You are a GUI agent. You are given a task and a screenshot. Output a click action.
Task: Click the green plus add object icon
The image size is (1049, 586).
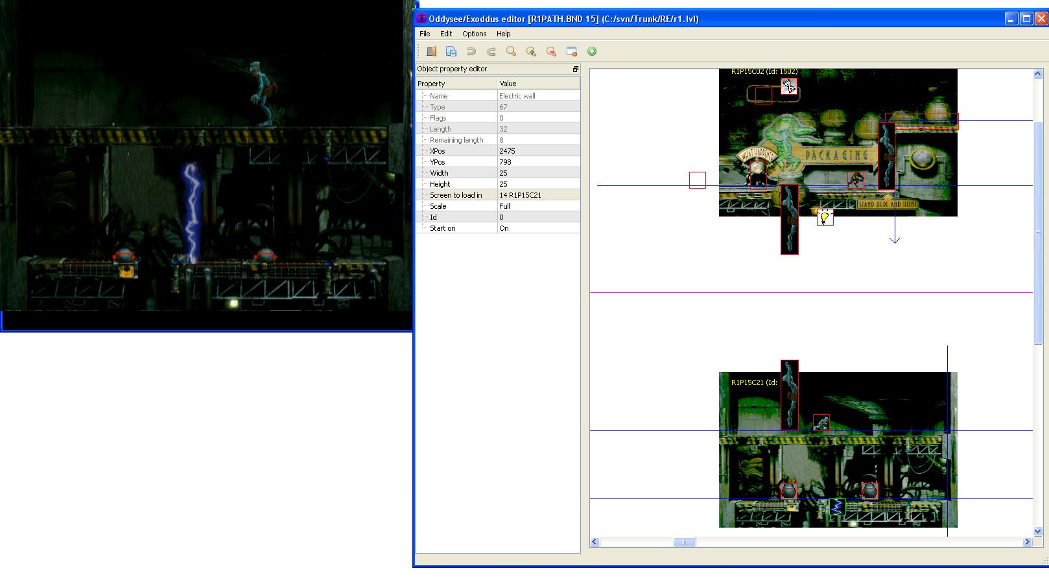592,52
